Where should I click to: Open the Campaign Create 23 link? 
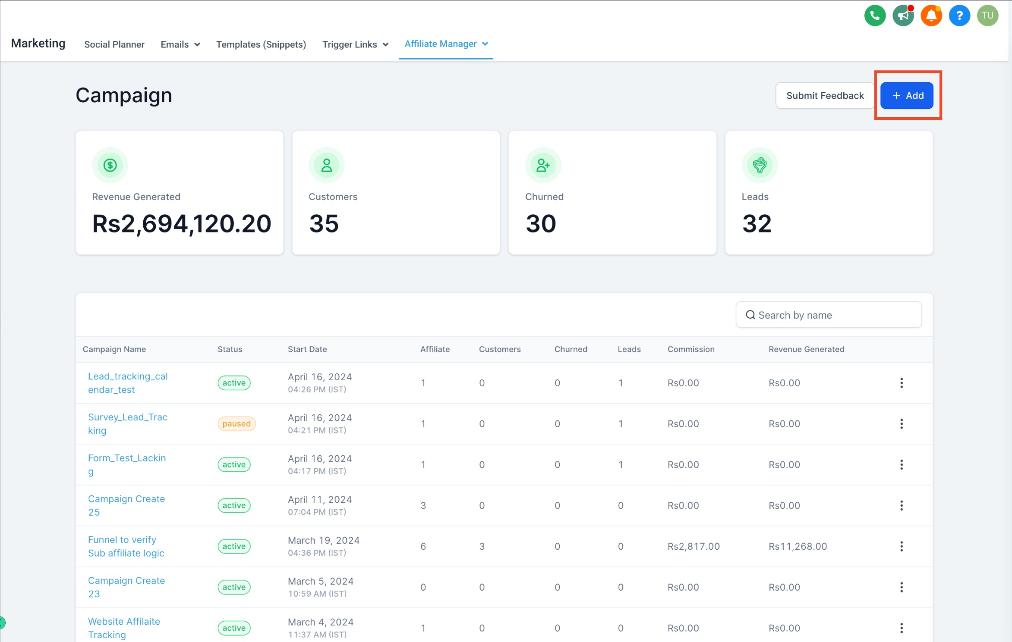pos(126,587)
